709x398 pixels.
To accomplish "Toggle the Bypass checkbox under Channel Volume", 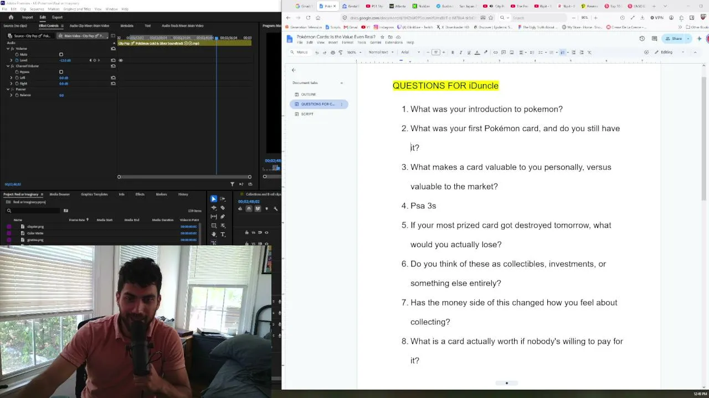I will 61,72.
